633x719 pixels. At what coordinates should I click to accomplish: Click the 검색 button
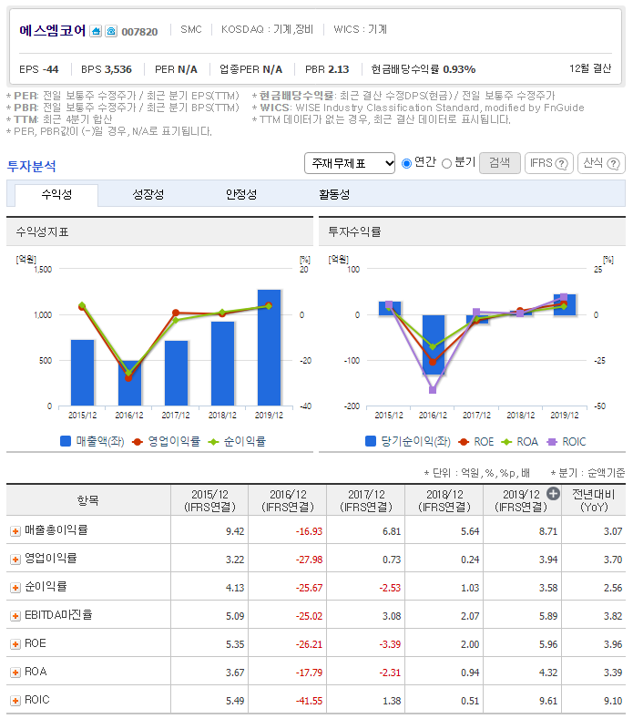(500, 163)
